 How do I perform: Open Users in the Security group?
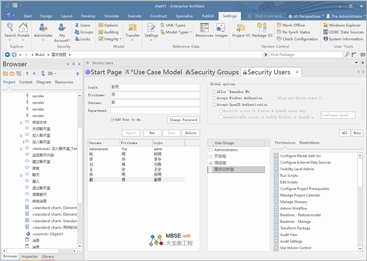(x=83, y=25)
